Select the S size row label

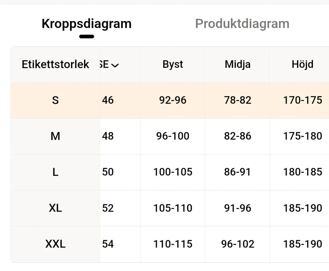pos(55,100)
